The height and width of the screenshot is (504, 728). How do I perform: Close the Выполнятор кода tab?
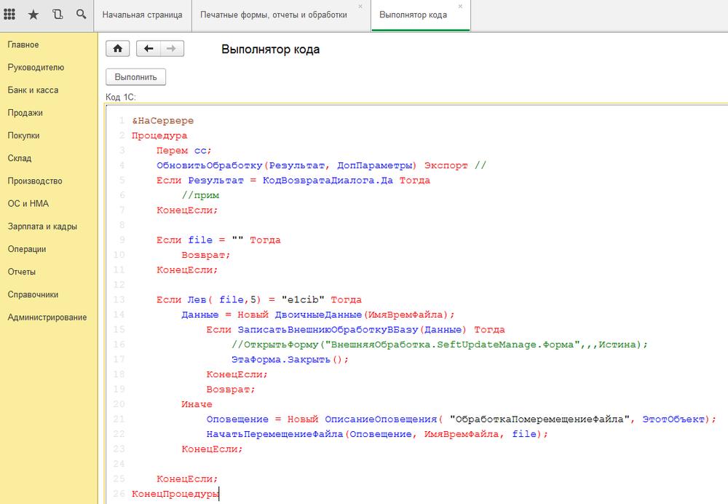click(460, 7)
